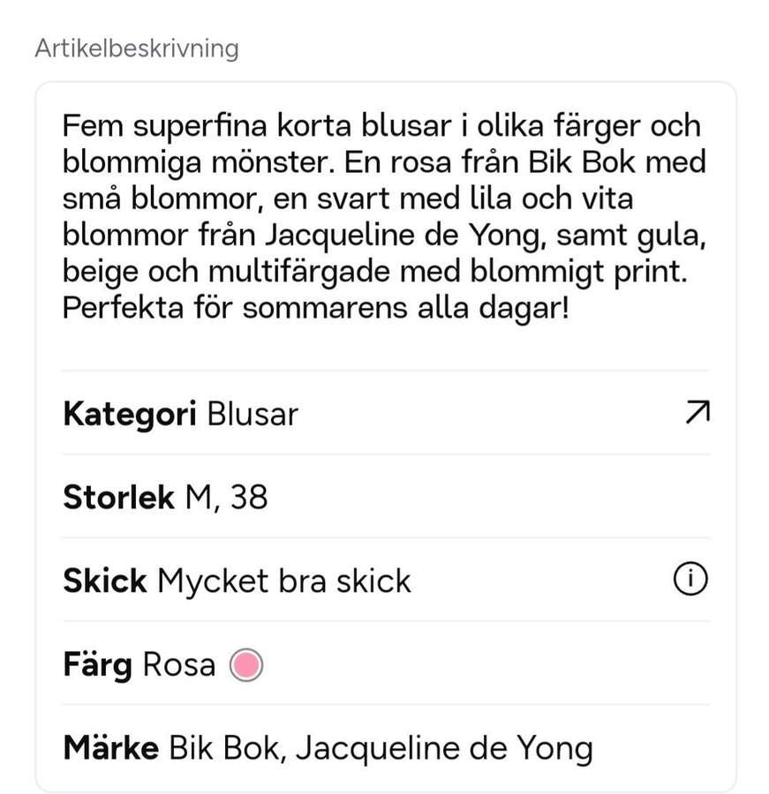Click the Storlek label

118,498
